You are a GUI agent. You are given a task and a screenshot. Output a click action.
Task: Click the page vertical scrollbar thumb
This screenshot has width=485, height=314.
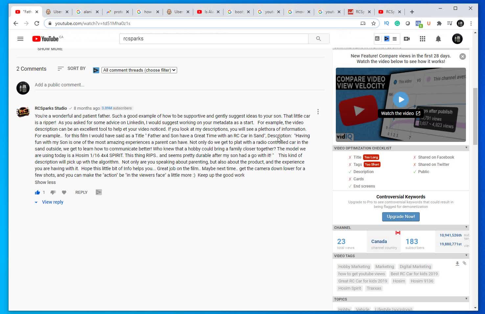click(475, 116)
